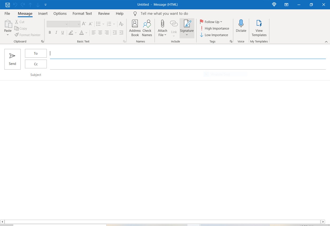
Task: Open the font name dropdown
Action: pos(57,24)
